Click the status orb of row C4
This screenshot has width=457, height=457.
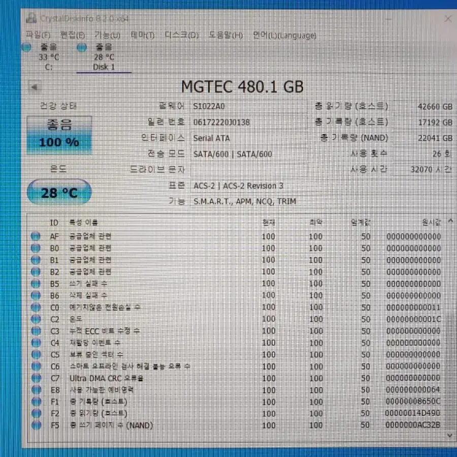pos(36,343)
